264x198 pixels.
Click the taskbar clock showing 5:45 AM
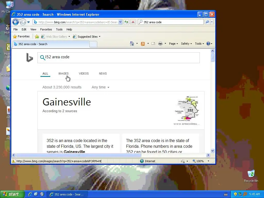254,194
